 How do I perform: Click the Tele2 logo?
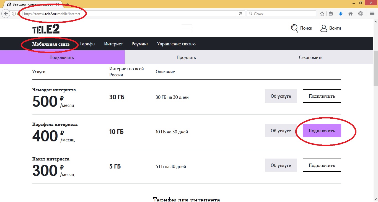(x=46, y=28)
